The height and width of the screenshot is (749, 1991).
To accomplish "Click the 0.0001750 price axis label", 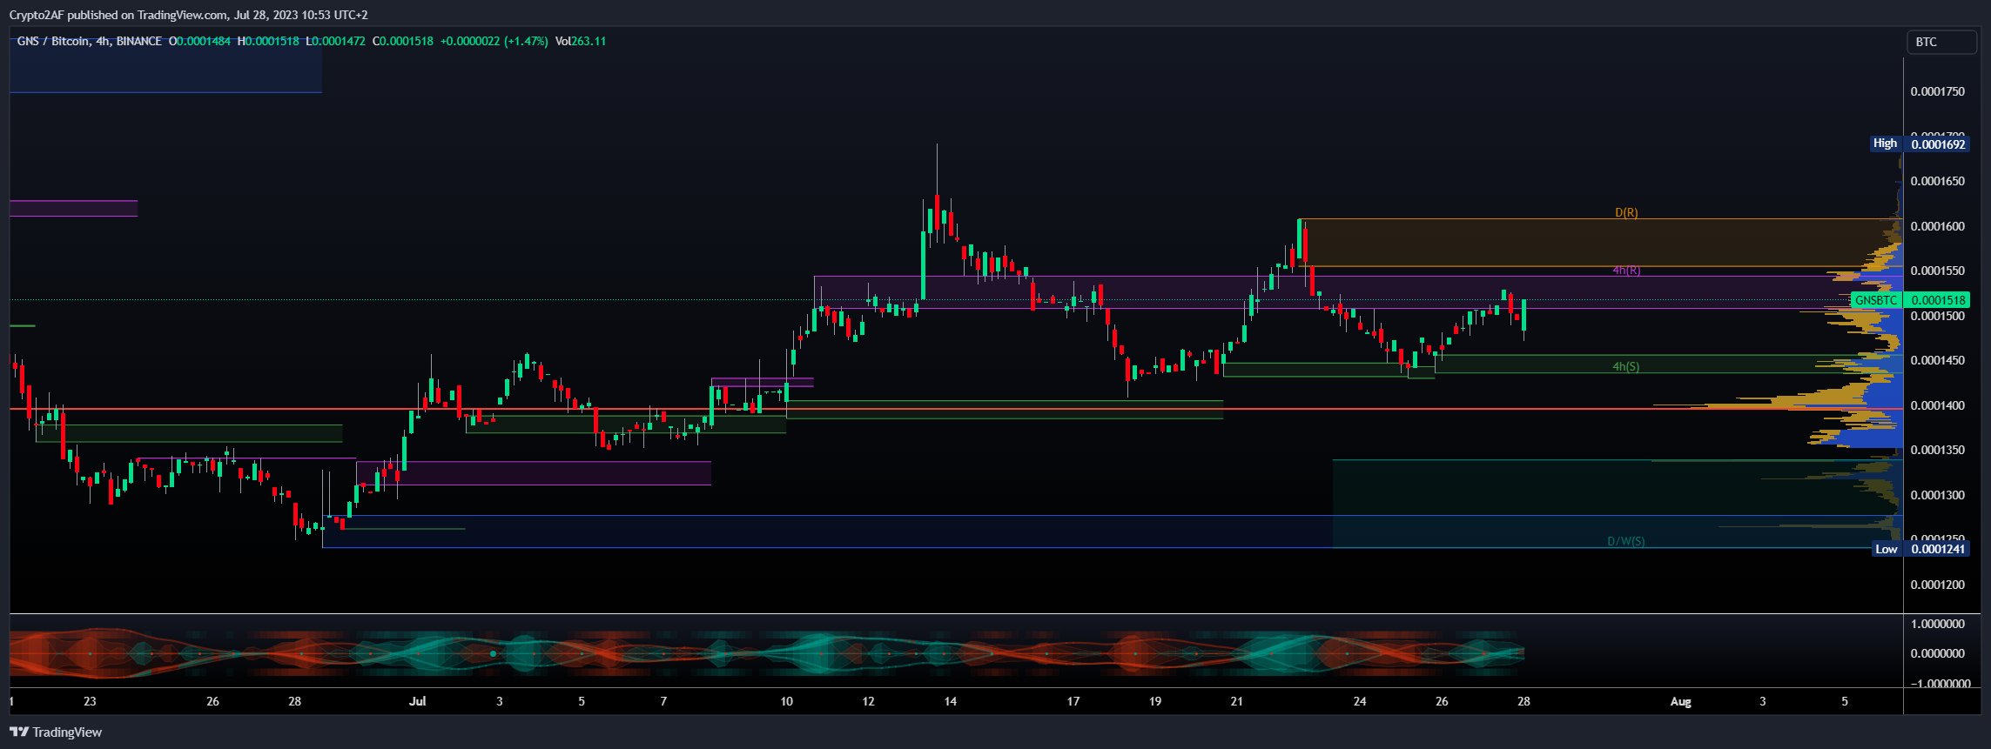I will pyautogui.click(x=1936, y=91).
